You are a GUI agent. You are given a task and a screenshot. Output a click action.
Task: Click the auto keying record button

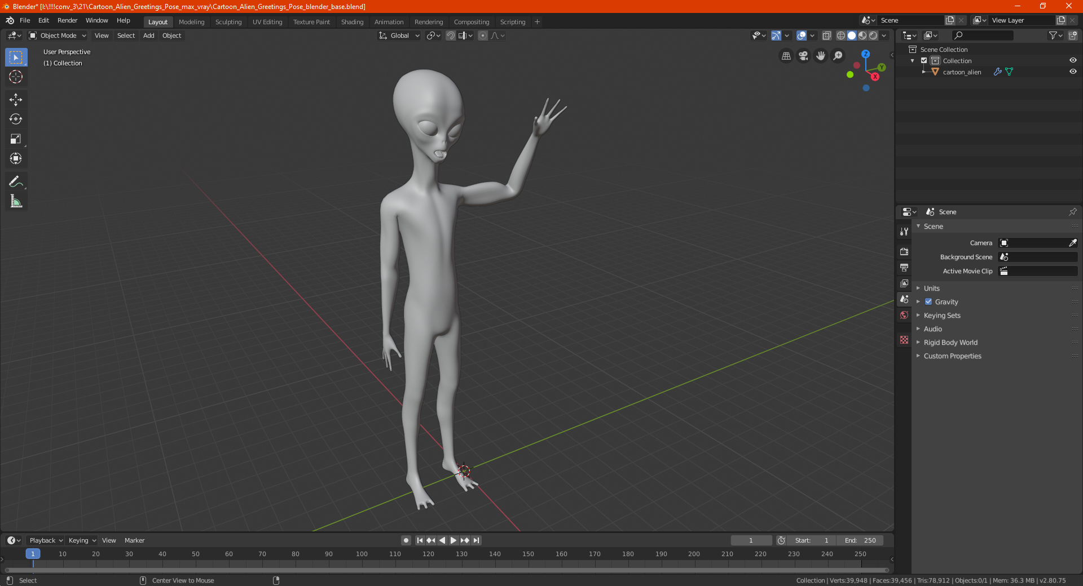click(406, 540)
